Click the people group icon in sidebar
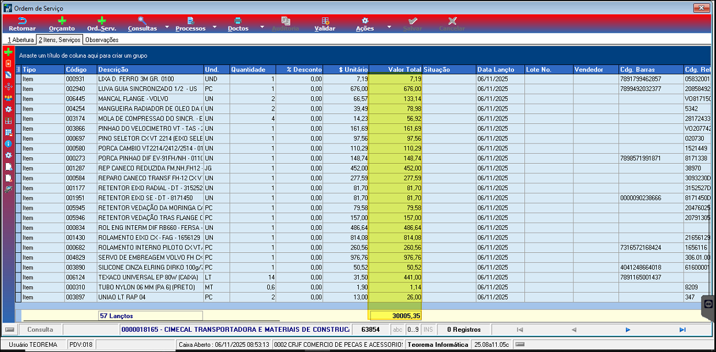 [x=8, y=98]
